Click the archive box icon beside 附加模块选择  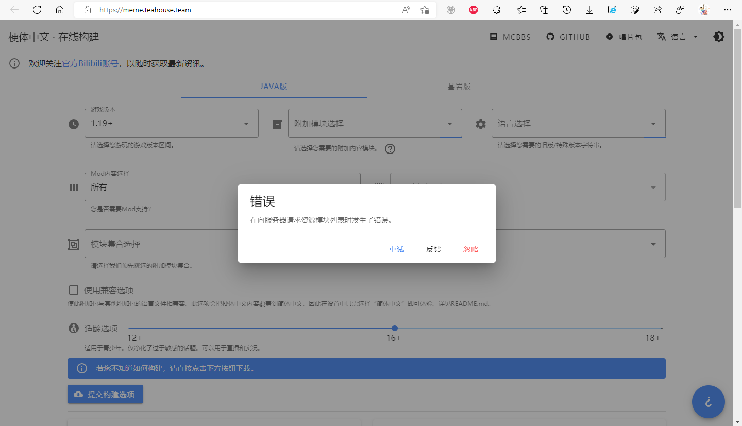[x=277, y=124]
